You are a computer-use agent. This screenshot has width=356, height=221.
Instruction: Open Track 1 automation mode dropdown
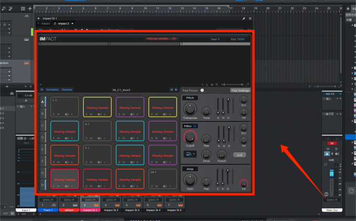point(48,200)
